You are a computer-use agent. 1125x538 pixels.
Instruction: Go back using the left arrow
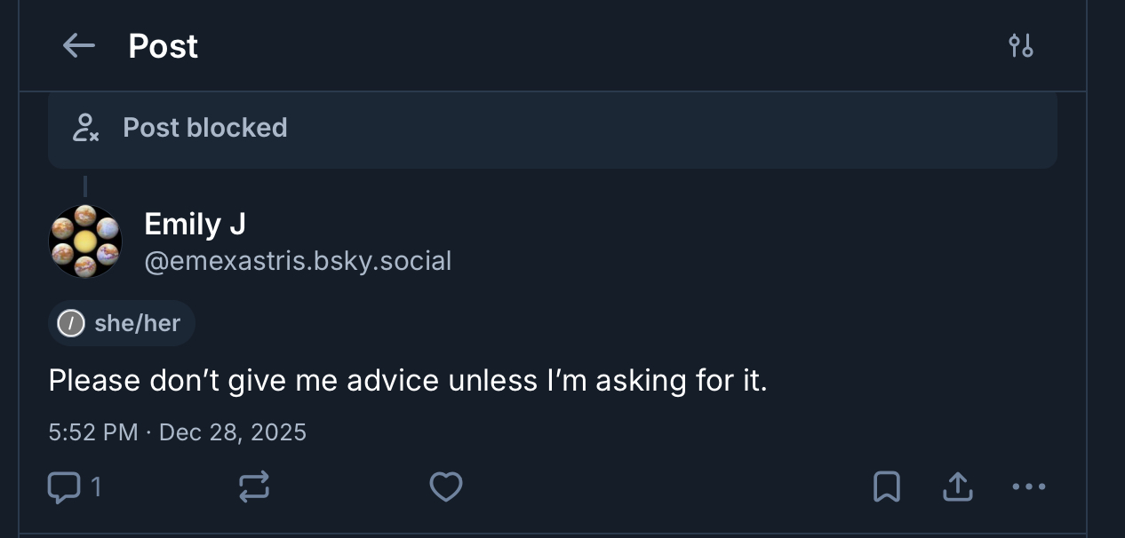click(78, 46)
